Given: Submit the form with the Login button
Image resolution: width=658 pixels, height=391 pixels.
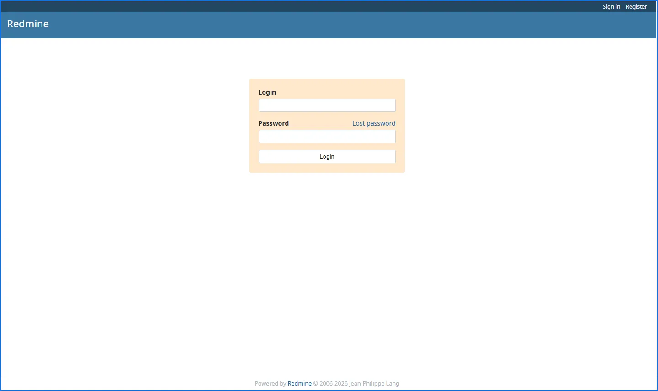Looking at the screenshot, I should pyautogui.click(x=327, y=157).
